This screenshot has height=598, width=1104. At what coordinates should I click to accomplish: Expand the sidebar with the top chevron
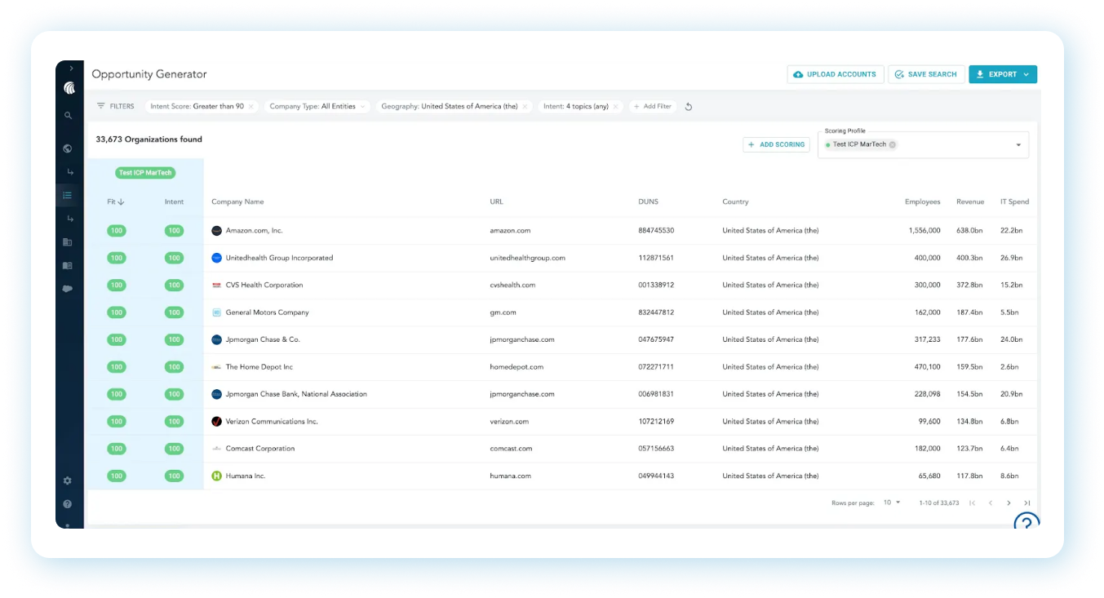pos(70,69)
